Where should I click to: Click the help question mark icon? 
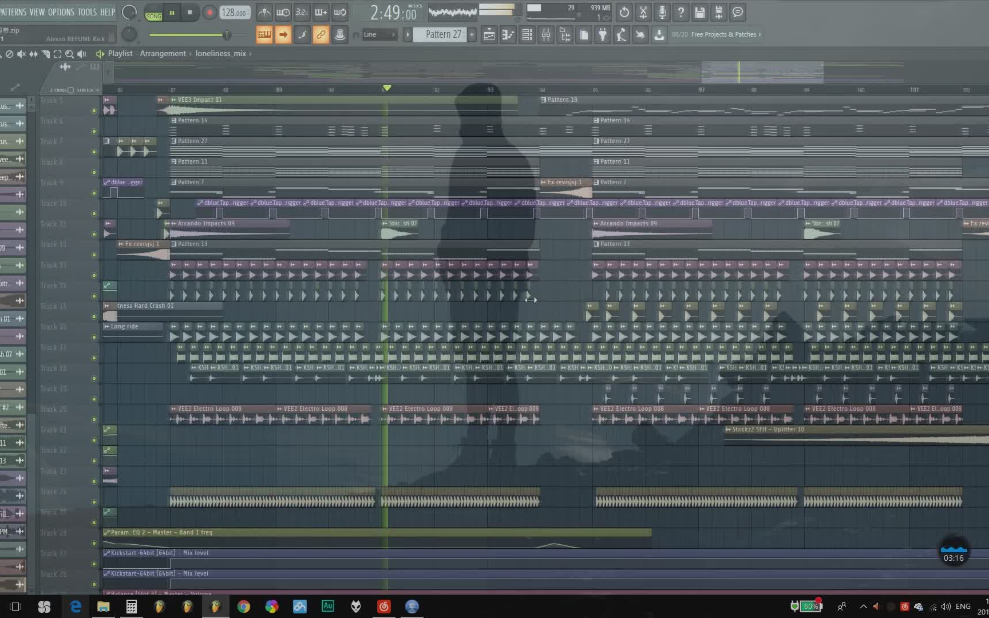coord(681,12)
